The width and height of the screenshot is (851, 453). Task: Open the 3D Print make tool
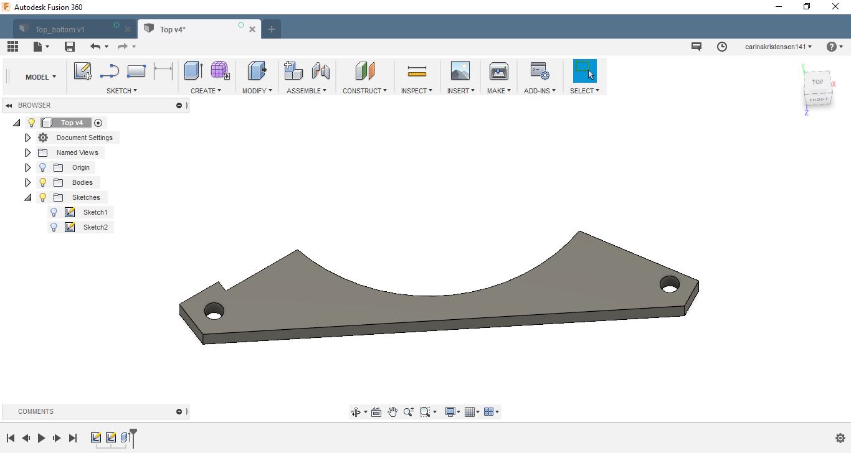(499, 71)
